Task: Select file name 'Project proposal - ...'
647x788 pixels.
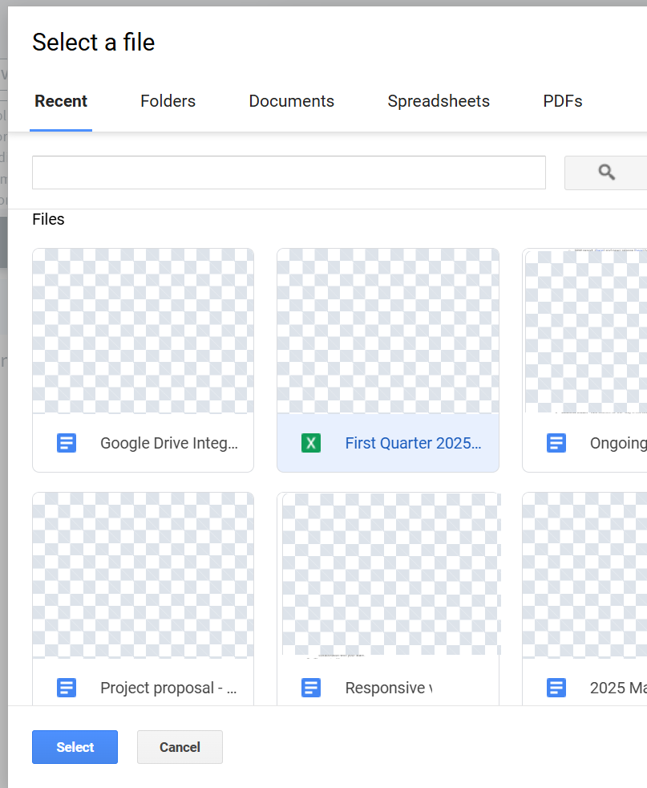Action: click(x=168, y=688)
